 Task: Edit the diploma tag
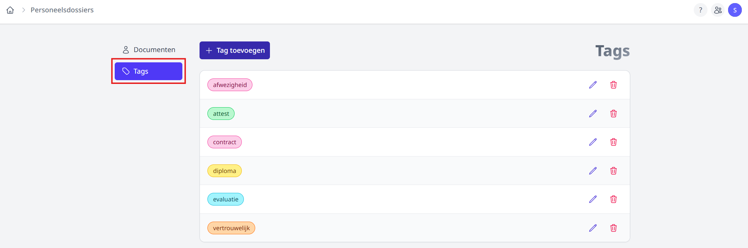(x=593, y=171)
